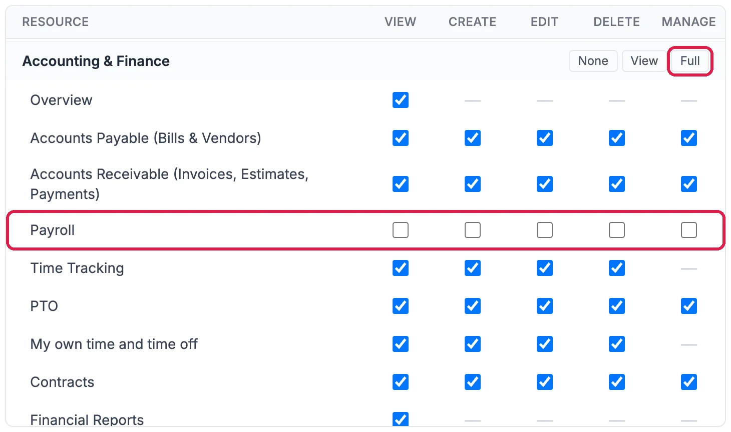Grant Manage permission for Payroll

tap(689, 230)
